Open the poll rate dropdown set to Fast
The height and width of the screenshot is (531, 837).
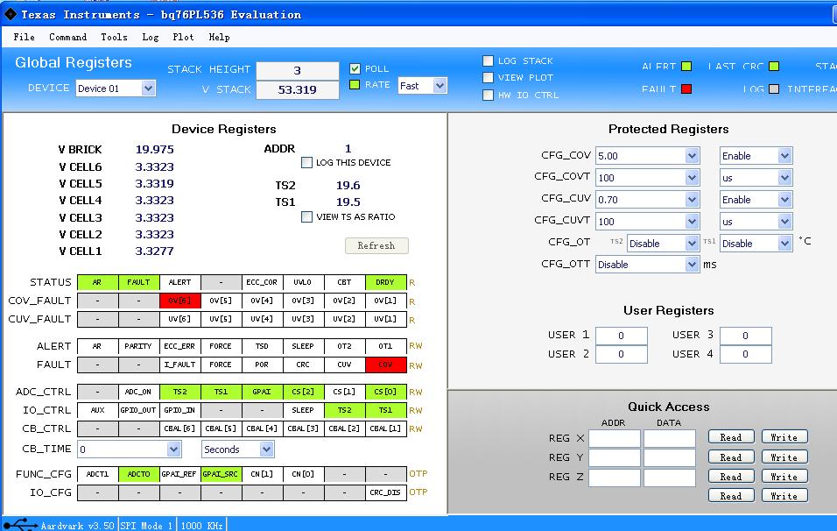(422, 86)
